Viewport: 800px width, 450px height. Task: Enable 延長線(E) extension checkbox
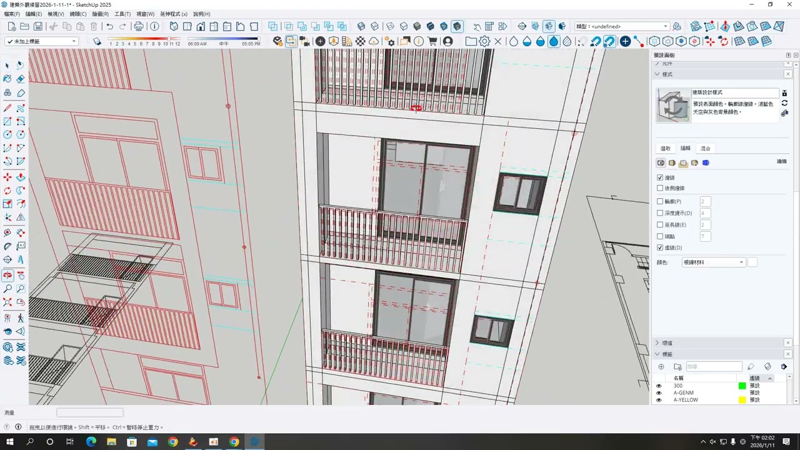pos(660,224)
